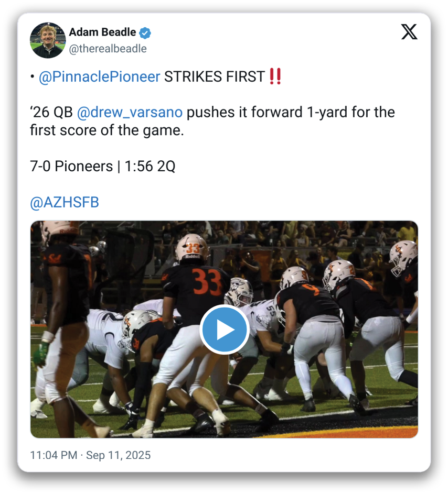
Task: Click the Sep 11, 2025 date
Action: [x=119, y=455]
